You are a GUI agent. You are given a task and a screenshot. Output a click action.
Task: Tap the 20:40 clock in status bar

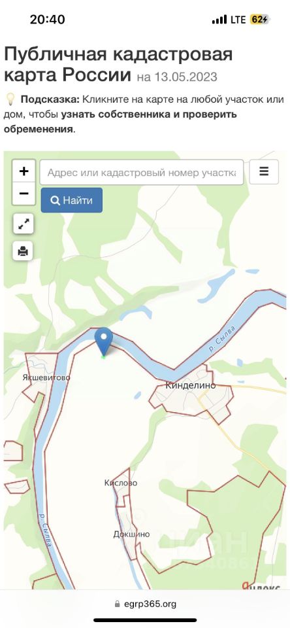pos(47,19)
